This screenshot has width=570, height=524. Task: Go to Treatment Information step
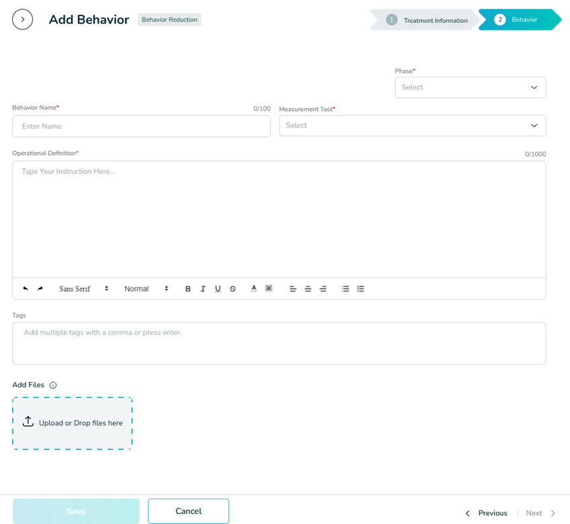coord(427,20)
